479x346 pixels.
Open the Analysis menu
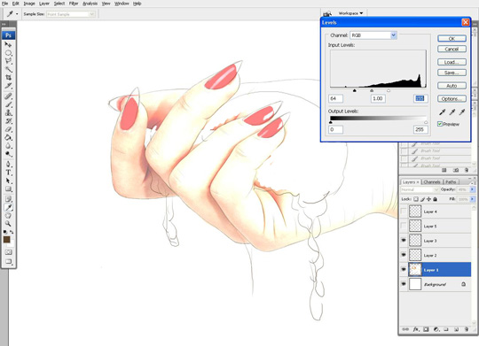(x=90, y=4)
